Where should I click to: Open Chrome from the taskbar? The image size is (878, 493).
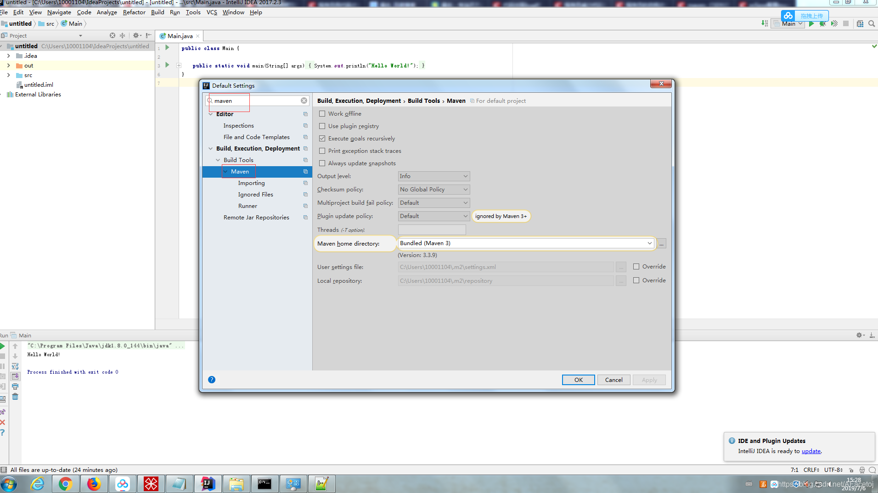point(65,484)
